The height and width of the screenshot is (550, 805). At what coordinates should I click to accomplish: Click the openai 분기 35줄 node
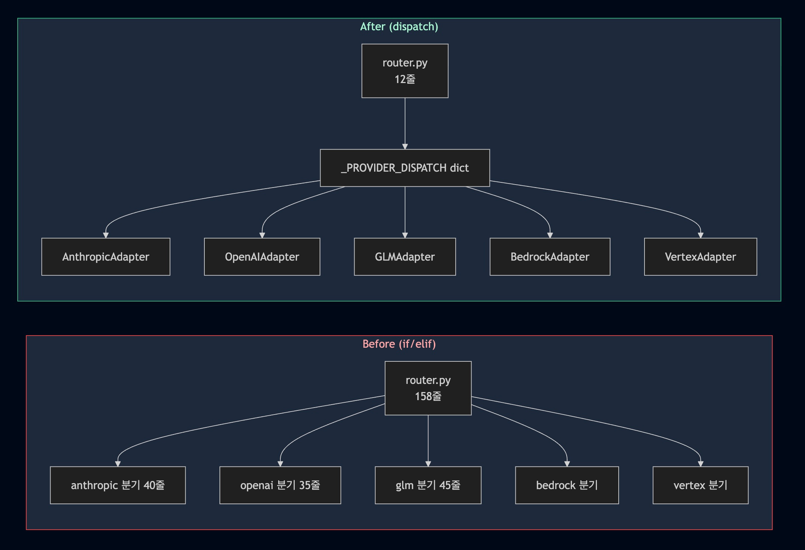coord(280,485)
